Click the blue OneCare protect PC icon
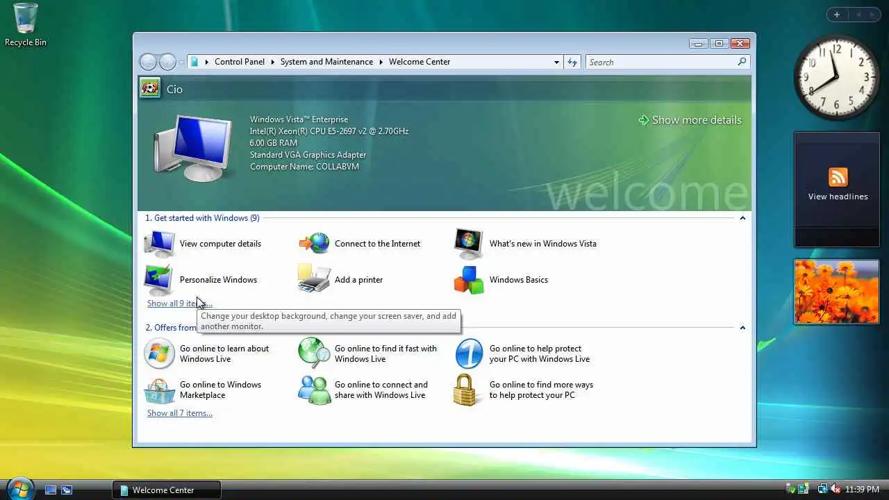Viewport: 889px width, 500px height. click(469, 353)
